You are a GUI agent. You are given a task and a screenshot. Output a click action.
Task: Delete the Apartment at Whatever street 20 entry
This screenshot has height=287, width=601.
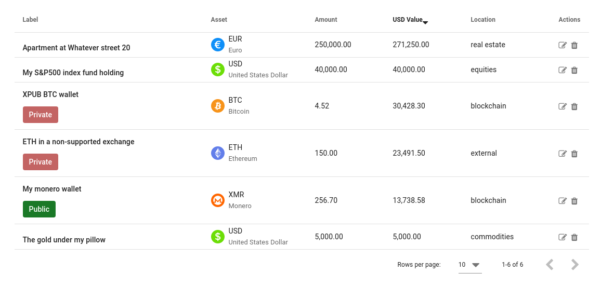pos(574,45)
